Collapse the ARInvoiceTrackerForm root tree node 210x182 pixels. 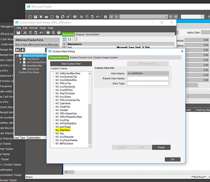click(x=17, y=55)
